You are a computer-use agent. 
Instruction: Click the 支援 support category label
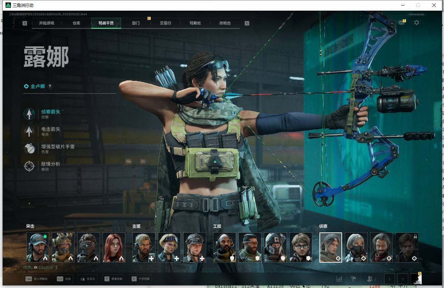tap(137, 226)
